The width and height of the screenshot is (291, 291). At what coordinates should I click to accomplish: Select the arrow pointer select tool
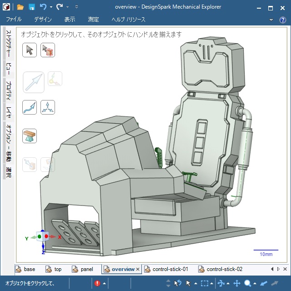point(30,50)
